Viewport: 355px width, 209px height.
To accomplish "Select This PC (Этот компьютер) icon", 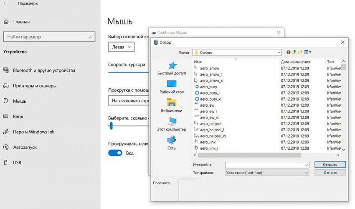I will [x=172, y=124].
